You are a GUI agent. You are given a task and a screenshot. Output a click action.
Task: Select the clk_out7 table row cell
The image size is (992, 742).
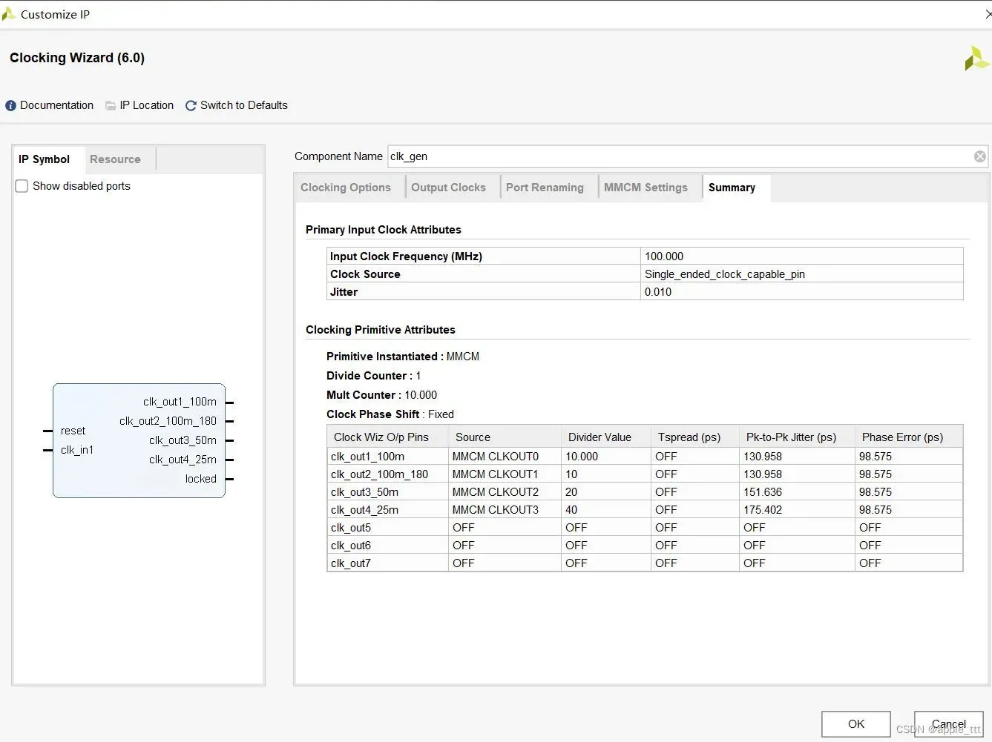point(388,563)
